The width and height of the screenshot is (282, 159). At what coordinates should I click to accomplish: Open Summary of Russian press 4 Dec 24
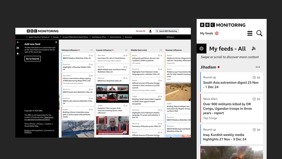[146, 126]
